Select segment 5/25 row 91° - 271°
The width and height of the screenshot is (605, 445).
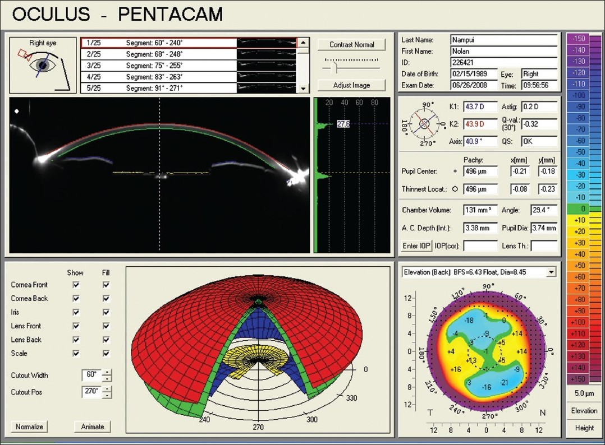click(x=189, y=88)
